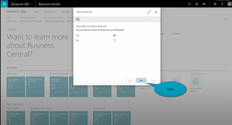Open the Business Central home link

[49, 4]
